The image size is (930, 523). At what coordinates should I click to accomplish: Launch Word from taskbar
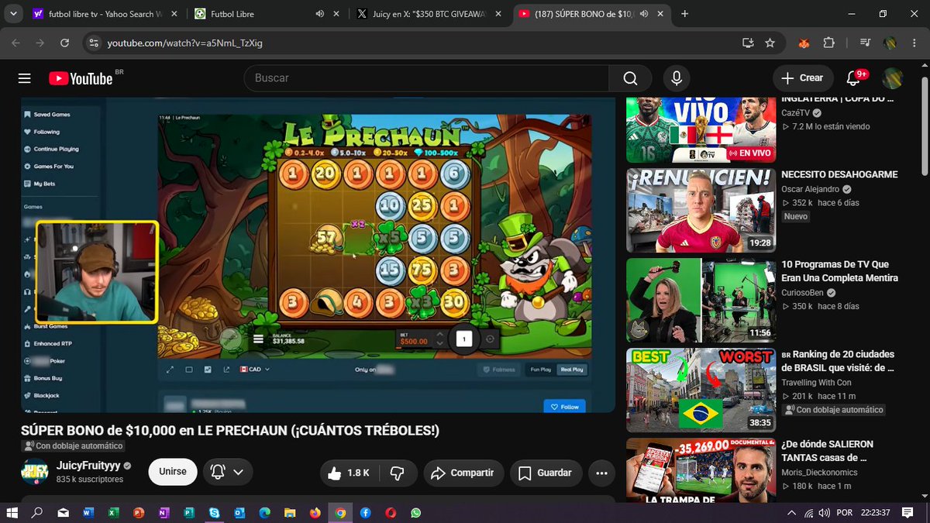pos(87,513)
